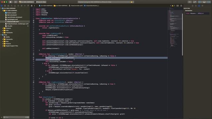
Task: Show the Find navigator
Action: point(12,6)
